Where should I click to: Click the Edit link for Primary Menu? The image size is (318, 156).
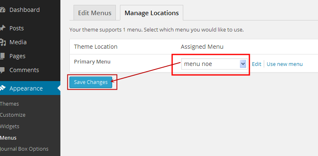(x=256, y=64)
